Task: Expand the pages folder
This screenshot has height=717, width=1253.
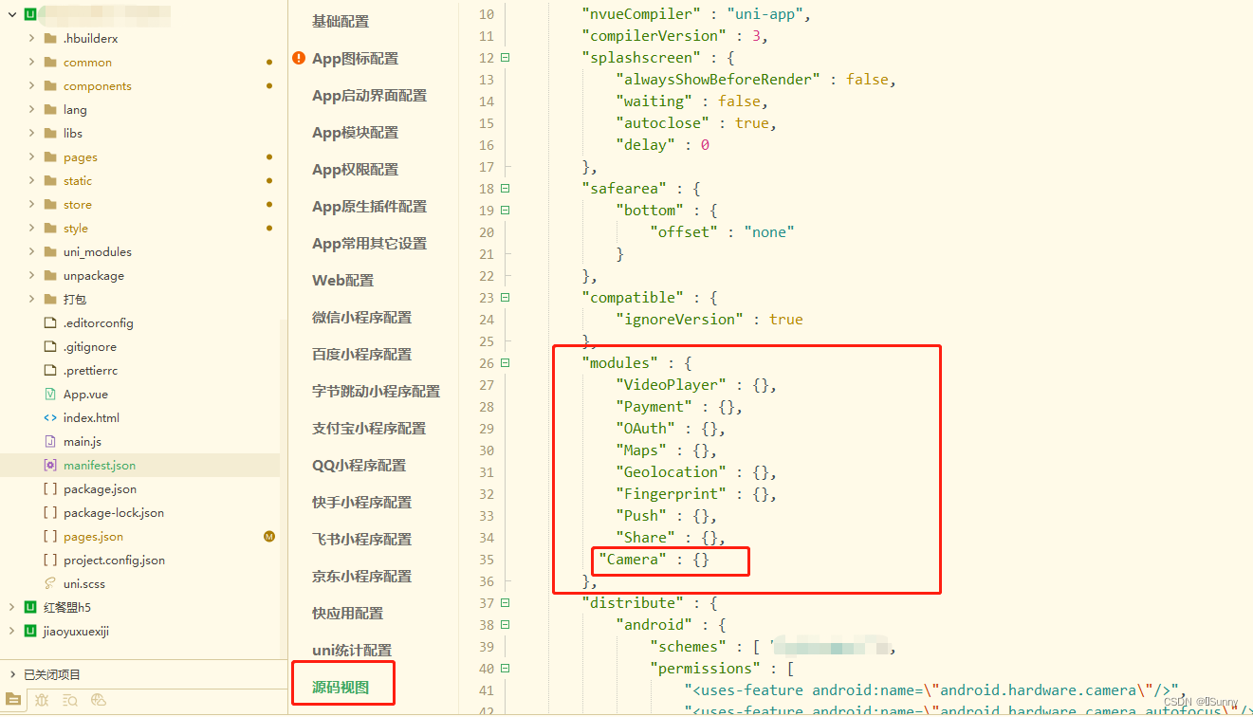Action: (x=31, y=156)
